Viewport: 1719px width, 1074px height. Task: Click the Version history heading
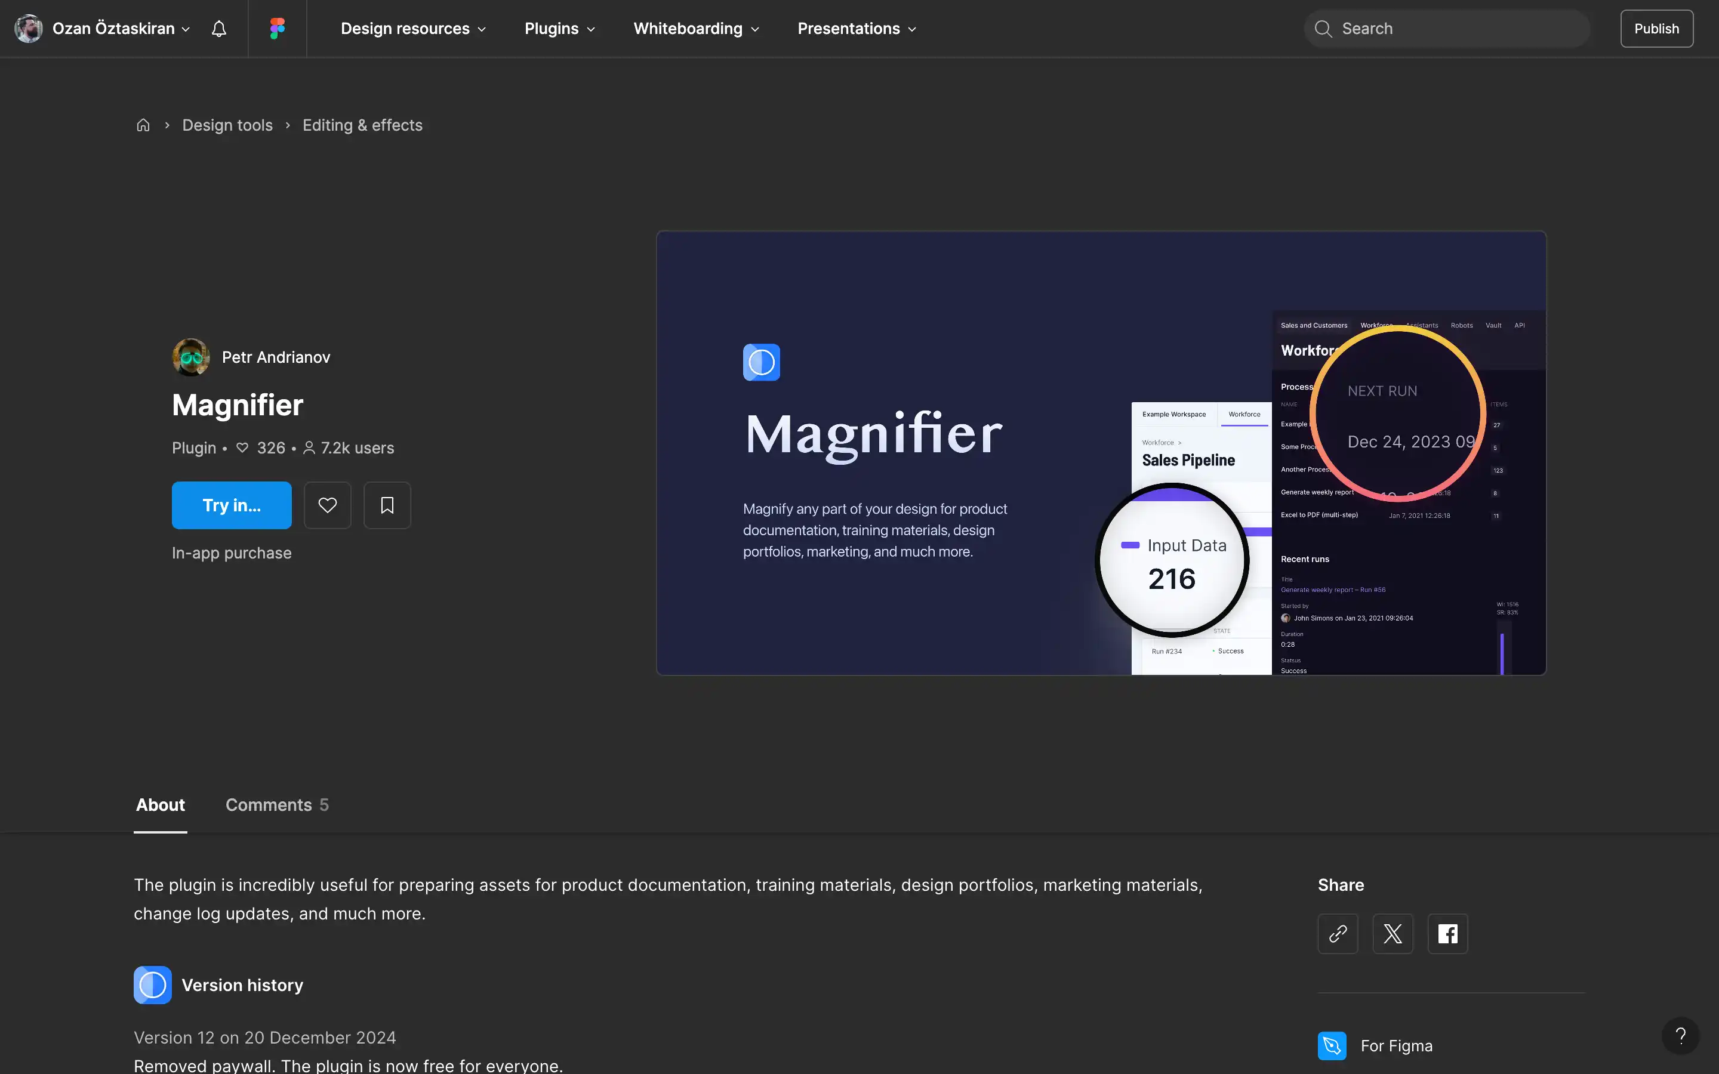(x=242, y=985)
